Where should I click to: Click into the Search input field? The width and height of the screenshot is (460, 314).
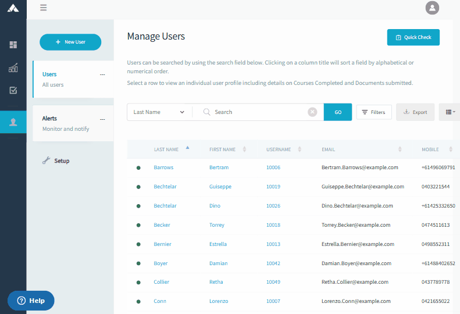[259, 112]
